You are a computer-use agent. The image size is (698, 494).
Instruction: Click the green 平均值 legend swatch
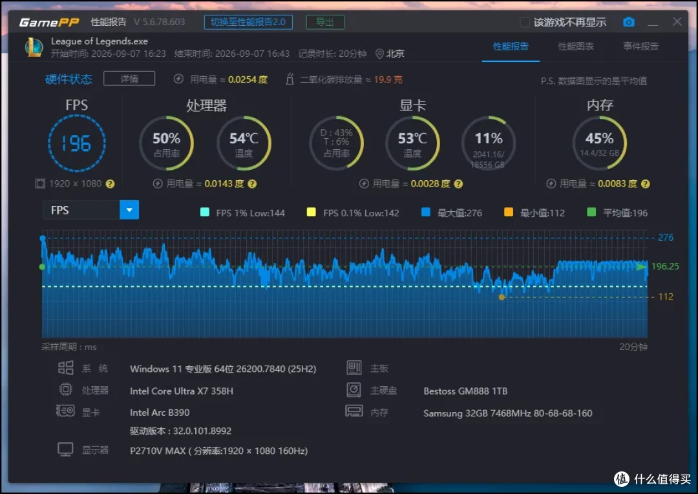pos(591,212)
